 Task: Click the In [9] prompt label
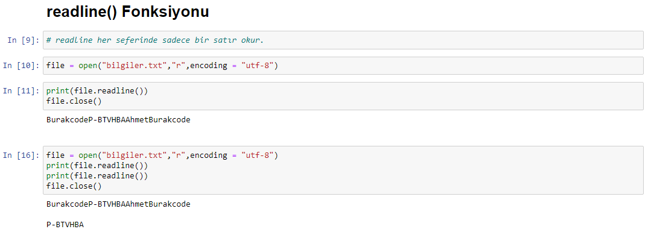coord(24,40)
